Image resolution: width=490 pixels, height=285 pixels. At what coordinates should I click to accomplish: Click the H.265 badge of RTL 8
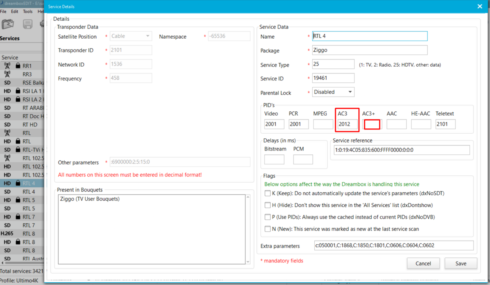tap(7, 234)
